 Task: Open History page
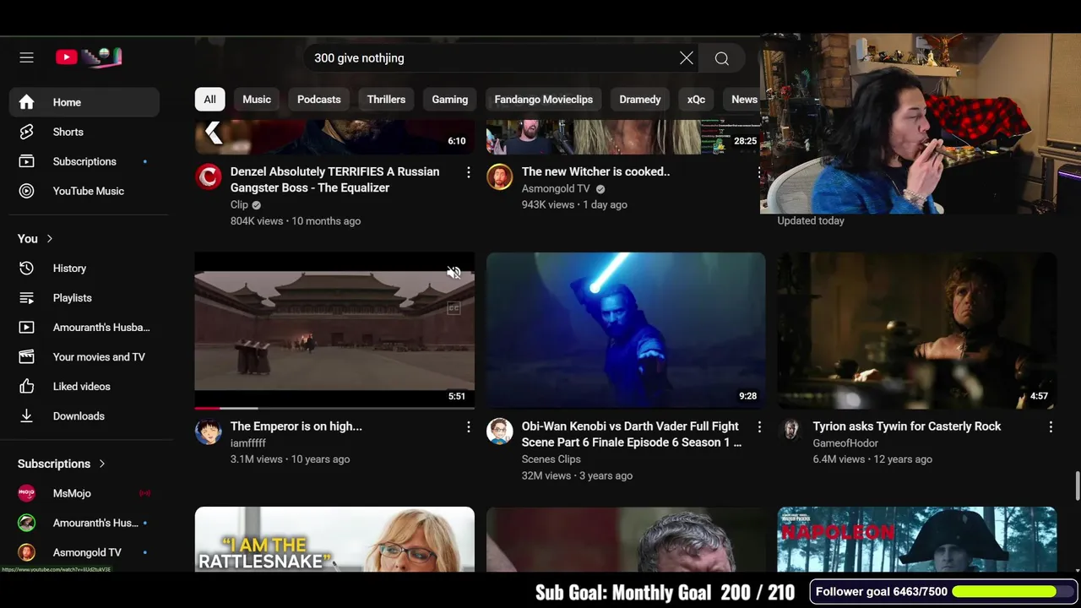point(84,269)
